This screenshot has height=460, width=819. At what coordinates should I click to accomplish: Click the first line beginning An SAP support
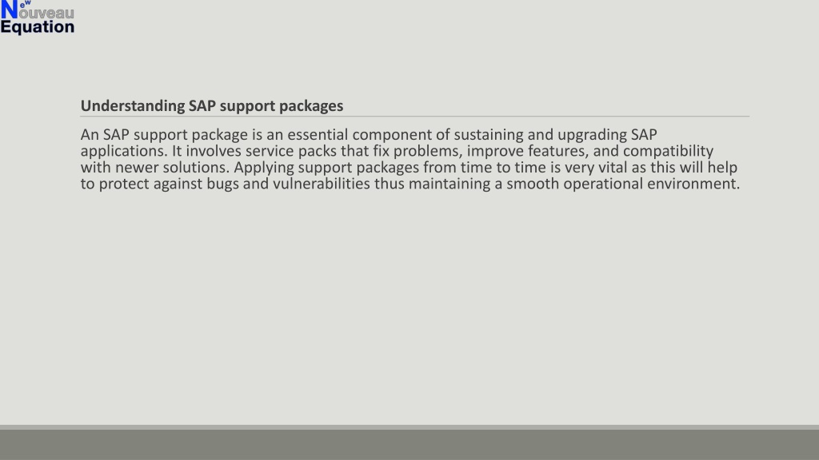[x=369, y=134]
